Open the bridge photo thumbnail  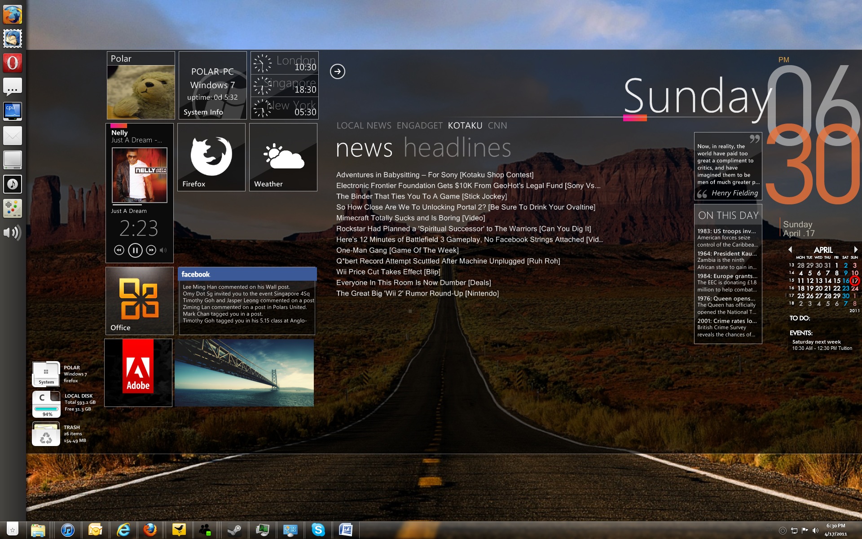pyautogui.click(x=244, y=373)
